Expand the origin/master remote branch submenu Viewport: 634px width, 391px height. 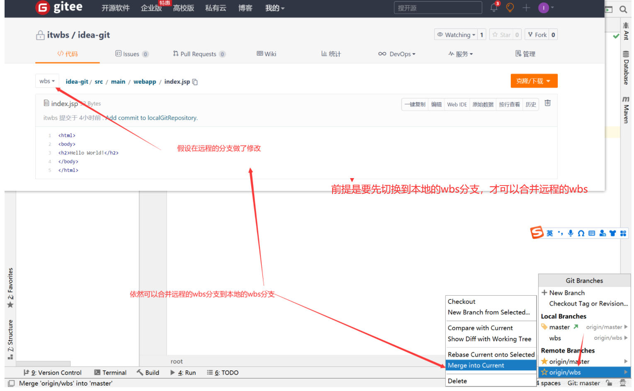pyautogui.click(x=626, y=361)
